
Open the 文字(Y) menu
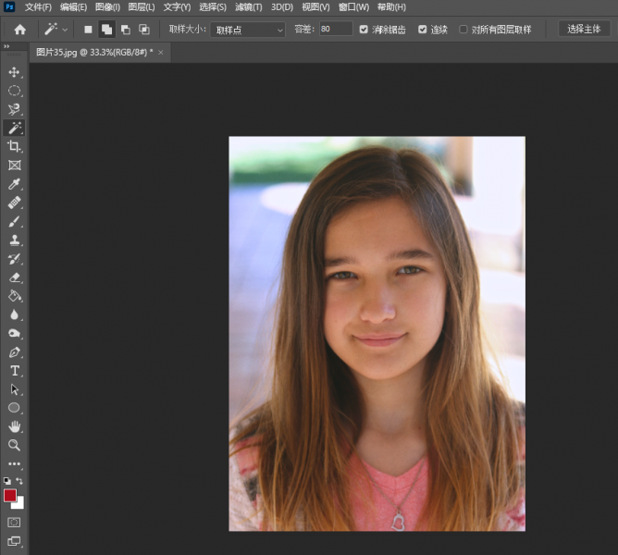pos(177,7)
